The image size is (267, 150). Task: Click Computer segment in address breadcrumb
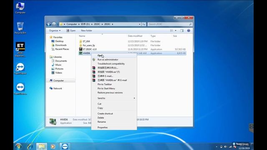click(x=72, y=24)
